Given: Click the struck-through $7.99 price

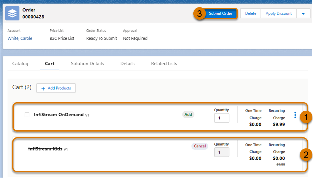Looking at the screenshot, I should pyautogui.click(x=281, y=165).
